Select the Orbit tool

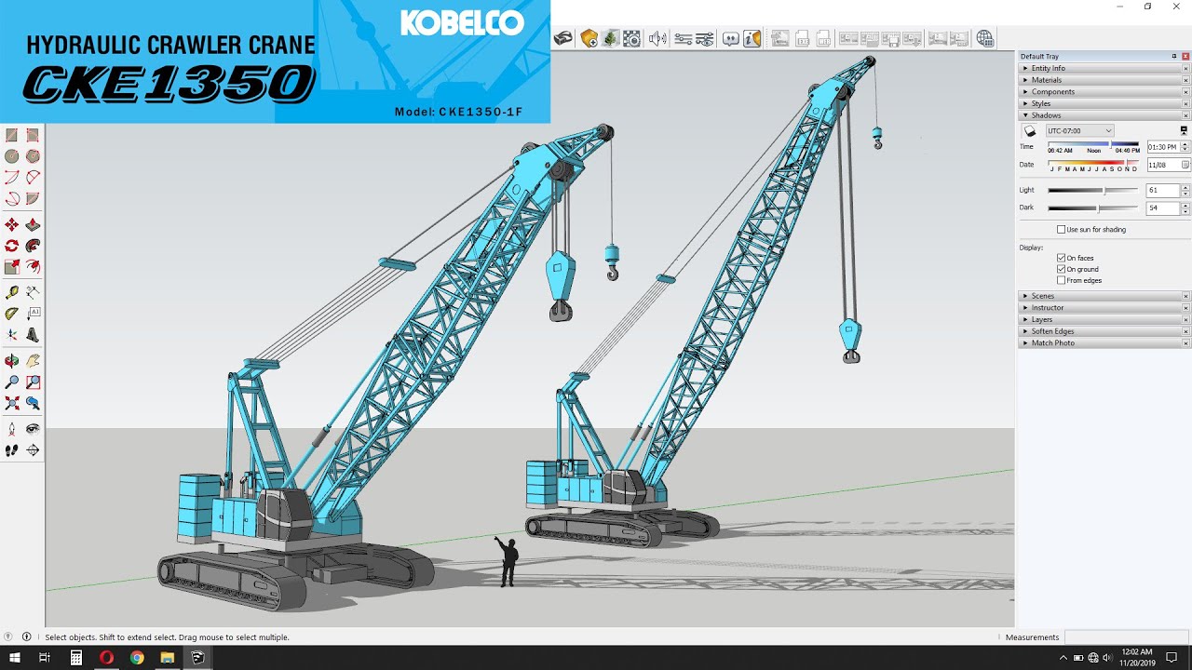pyautogui.click(x=11, y=360)
